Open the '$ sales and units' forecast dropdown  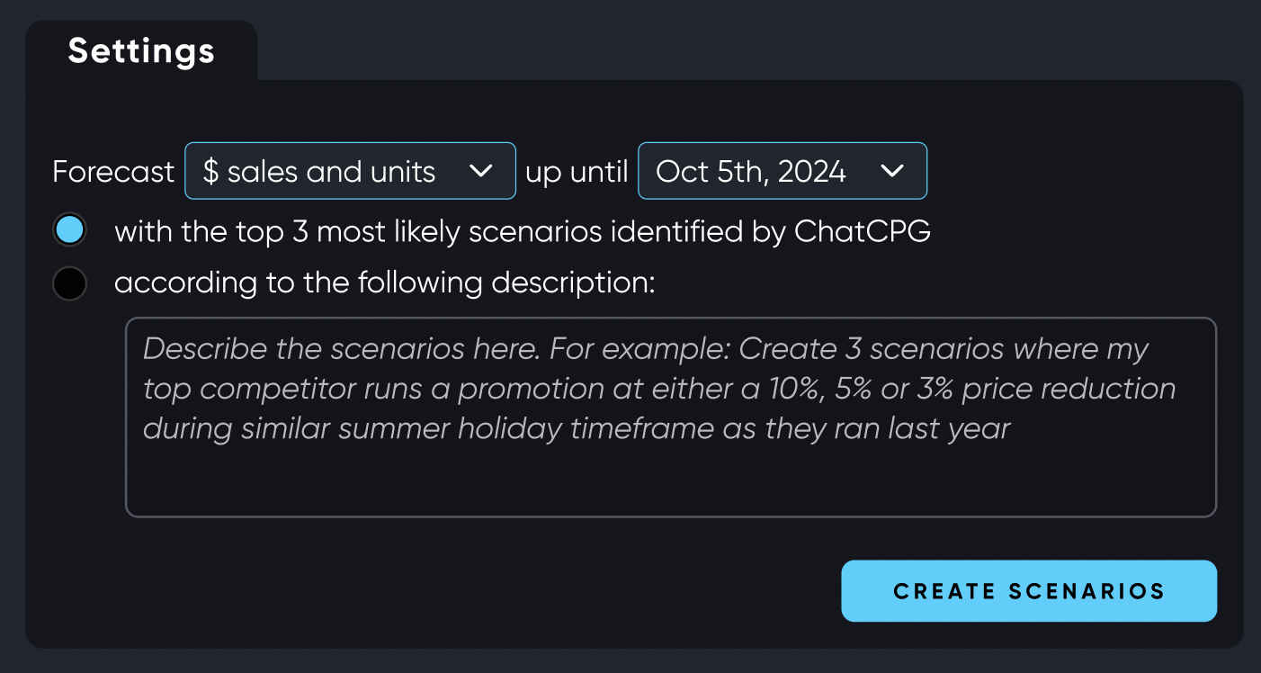tap(350, 171)
